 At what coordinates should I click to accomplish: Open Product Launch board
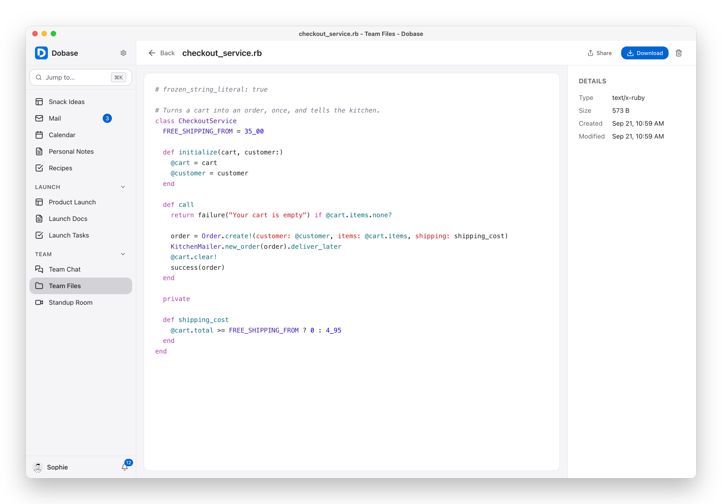(81, 202)
